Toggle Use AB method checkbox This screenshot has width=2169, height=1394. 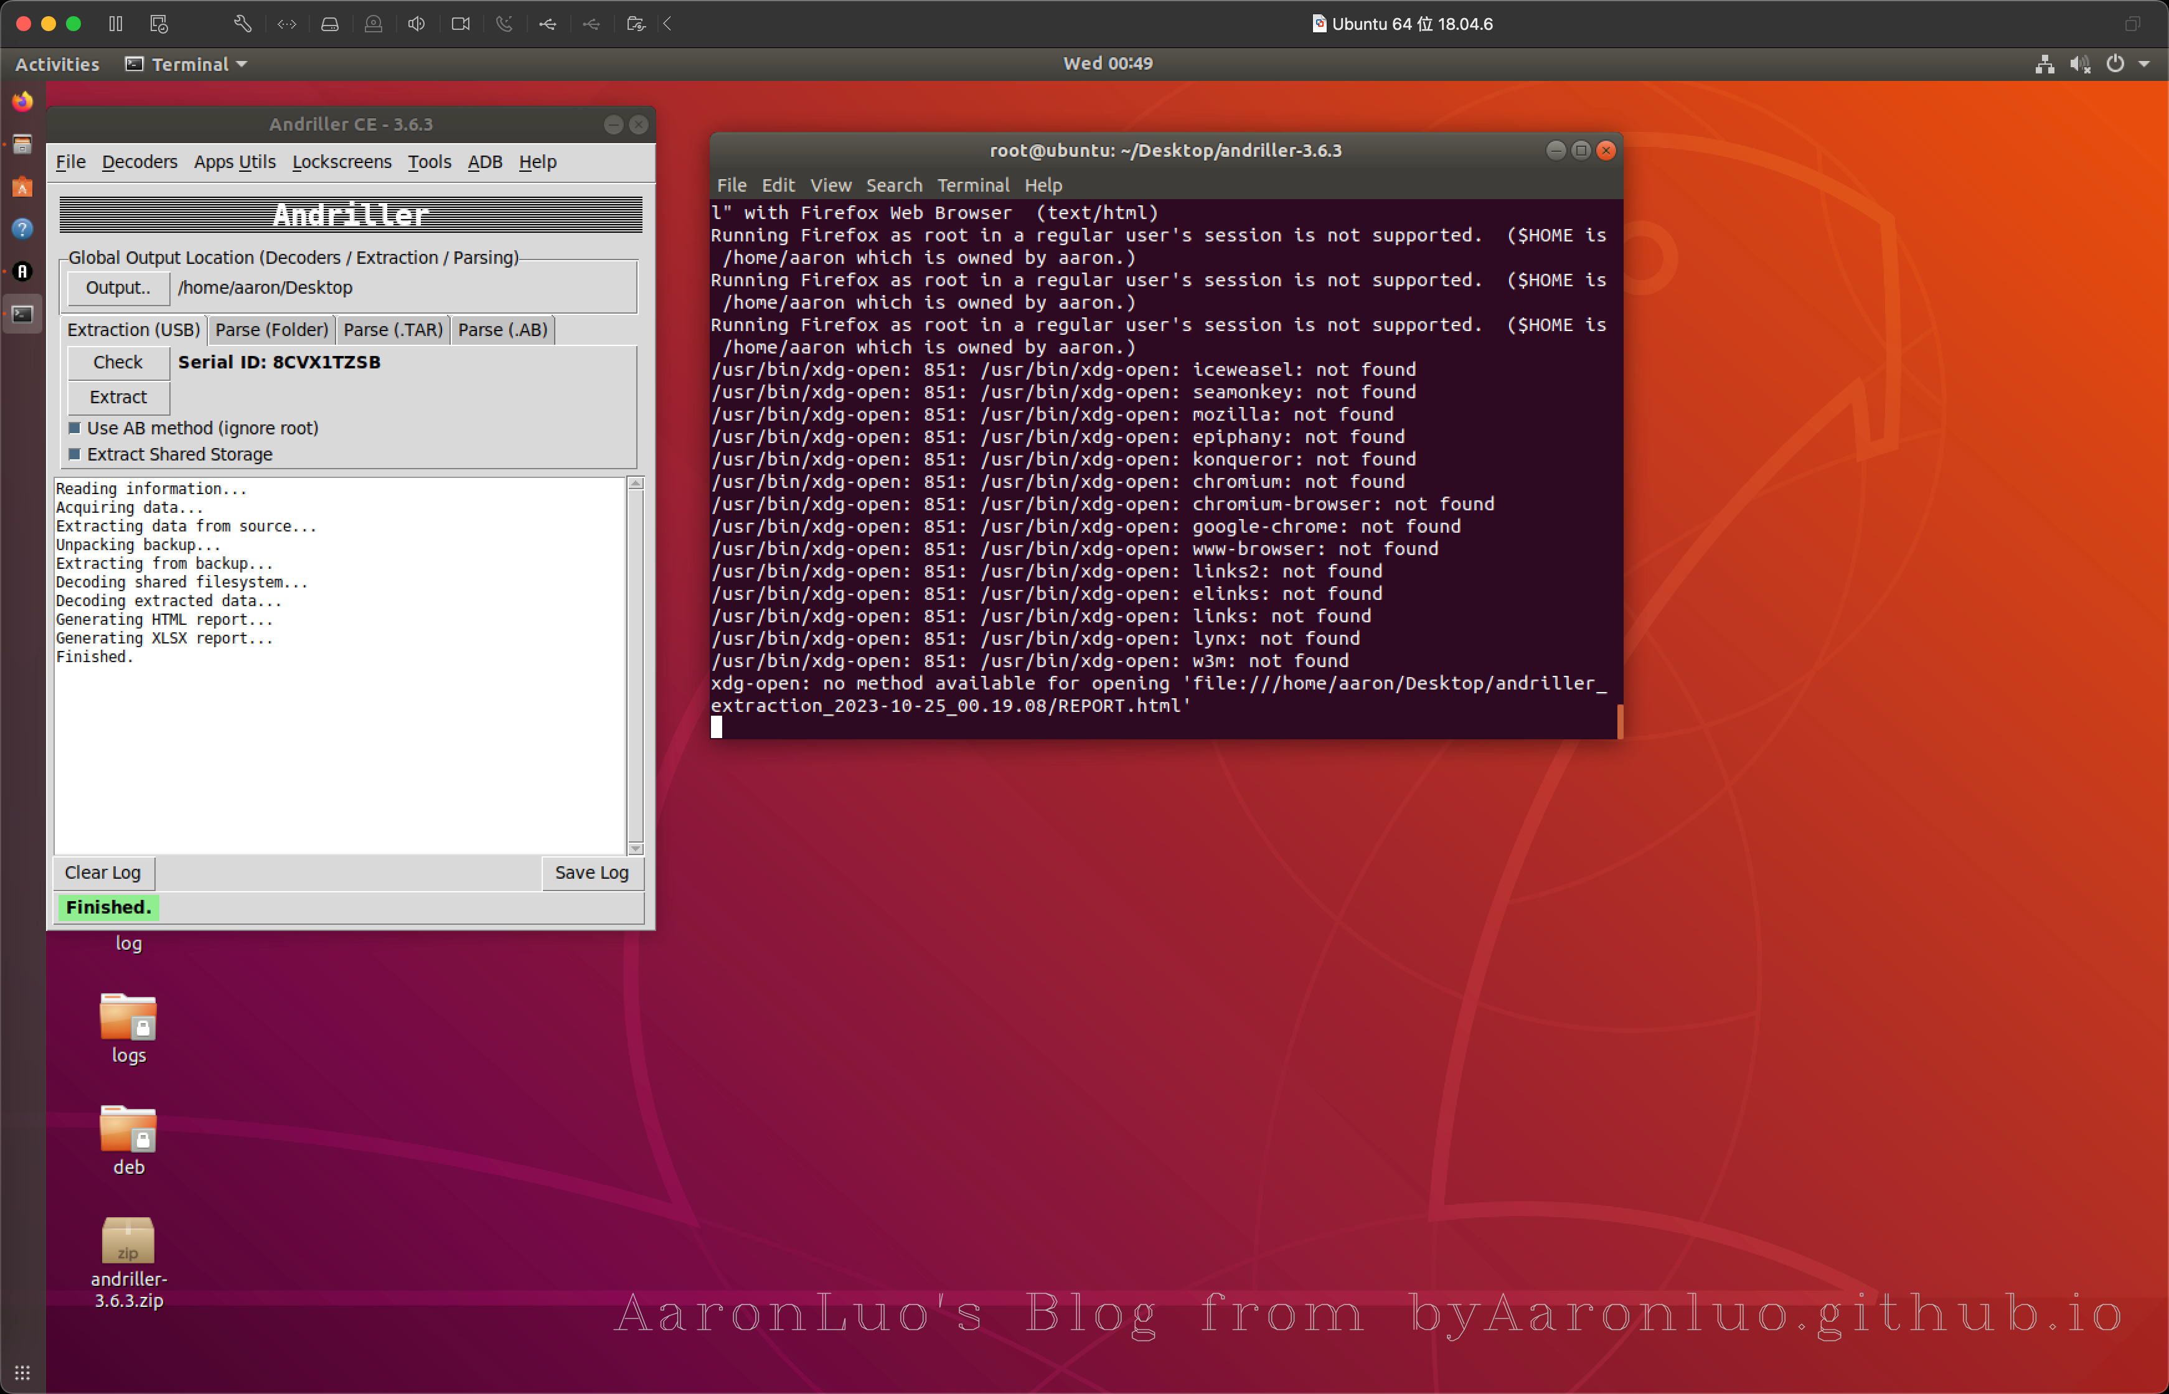75,428
